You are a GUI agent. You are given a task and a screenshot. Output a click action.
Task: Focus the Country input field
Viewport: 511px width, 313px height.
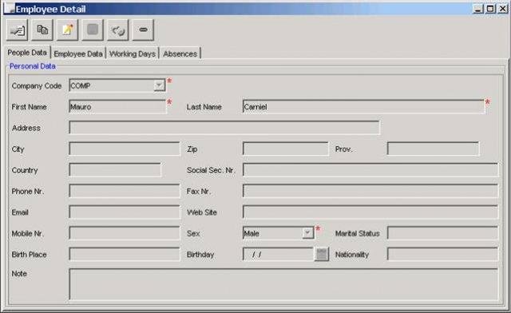(115, 170)
